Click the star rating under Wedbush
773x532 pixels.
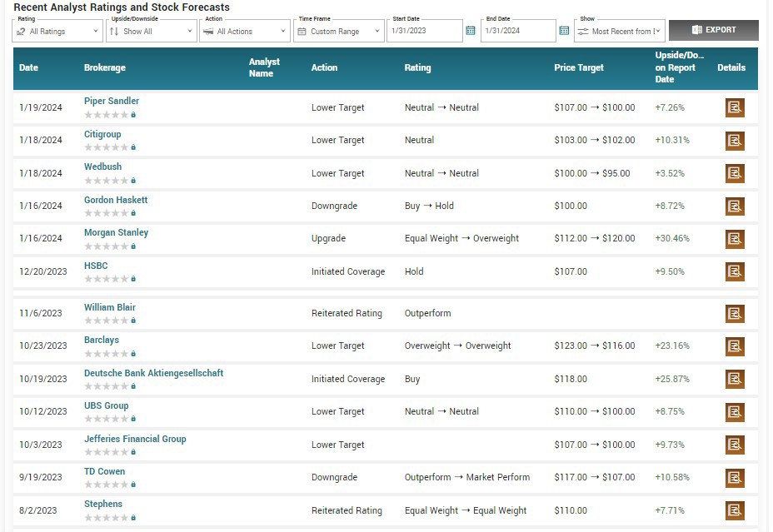point(106,181)
